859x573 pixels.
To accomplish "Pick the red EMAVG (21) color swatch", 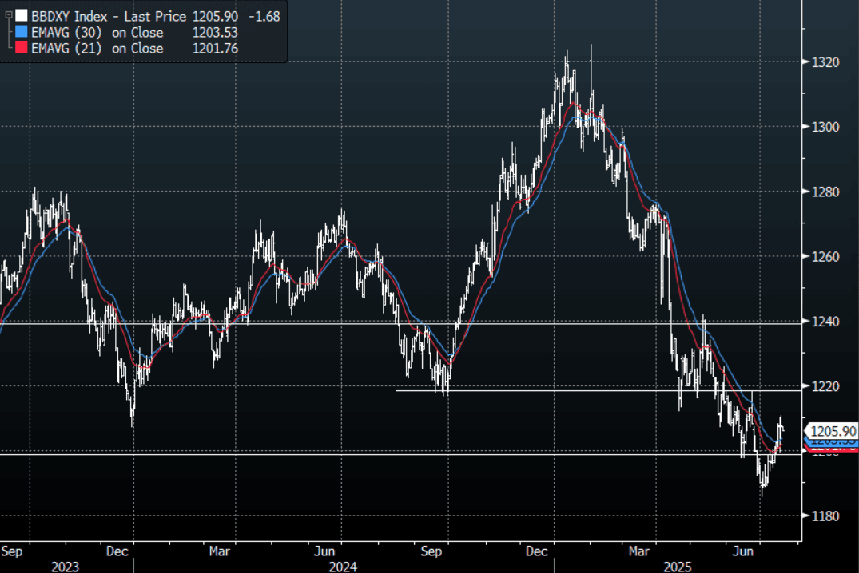I will pos(20,49).
